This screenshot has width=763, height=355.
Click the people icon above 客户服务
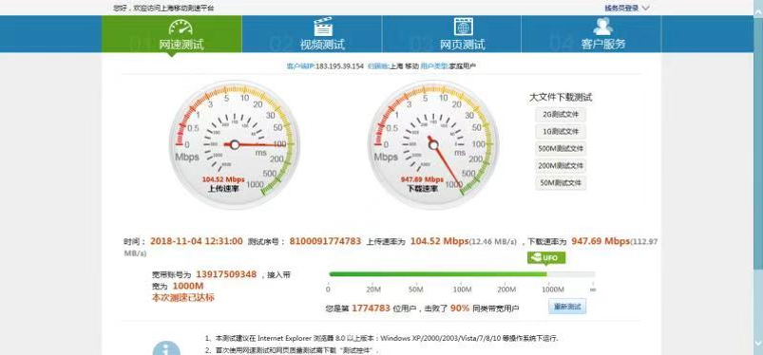pyautogui.click(x=603, y=27)
